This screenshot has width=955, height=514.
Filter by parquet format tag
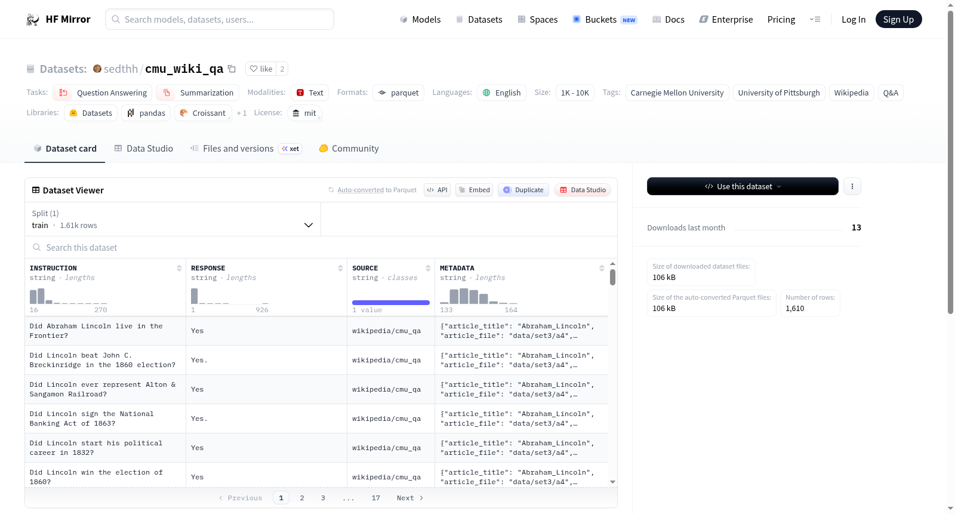click(399, 93)
